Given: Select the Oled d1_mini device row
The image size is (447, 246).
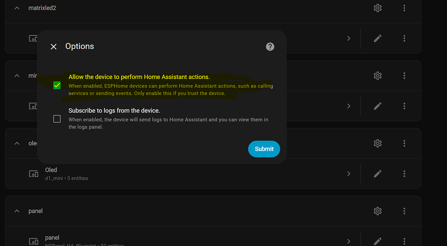Looking at the screenshot, I should pos(183,173).
